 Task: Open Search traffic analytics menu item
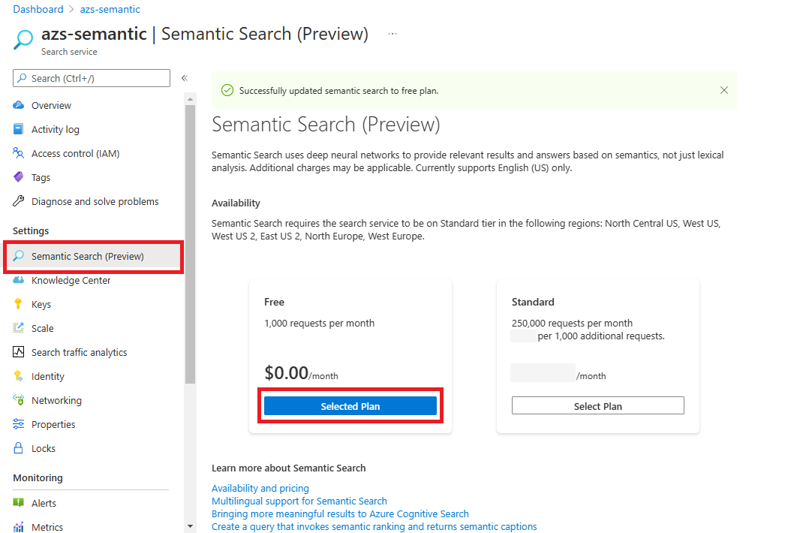coord(79,353)
